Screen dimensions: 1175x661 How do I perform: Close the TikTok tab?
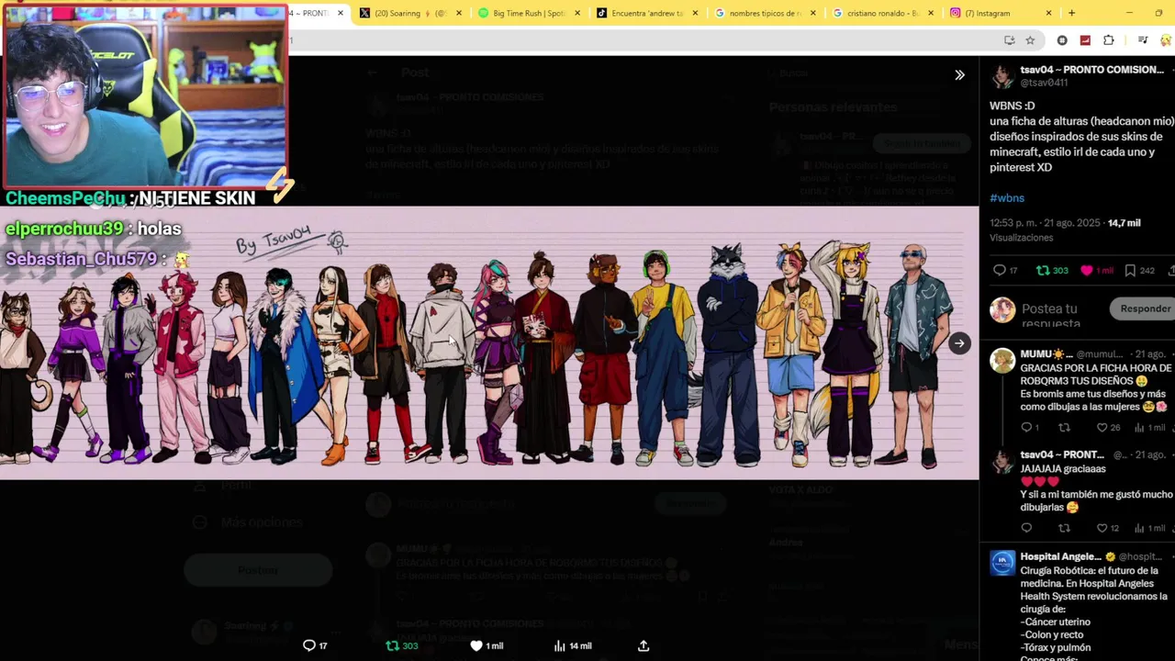[695, 13]
